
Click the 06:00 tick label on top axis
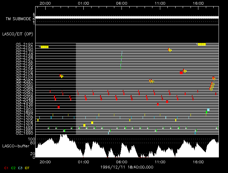121,3
